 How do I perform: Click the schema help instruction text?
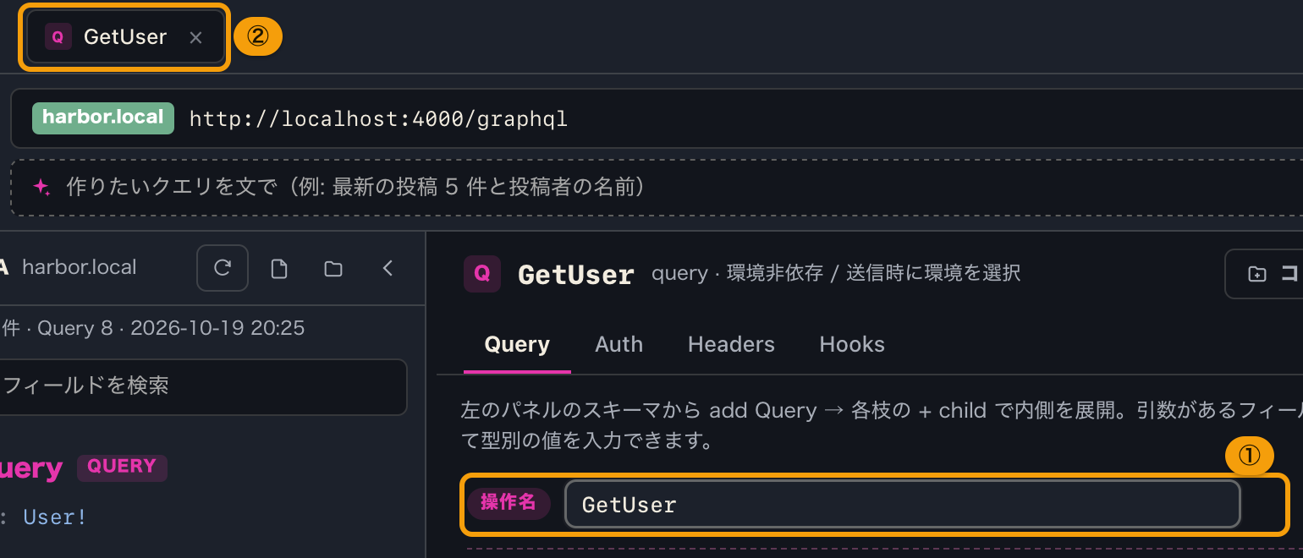[882, 425]
